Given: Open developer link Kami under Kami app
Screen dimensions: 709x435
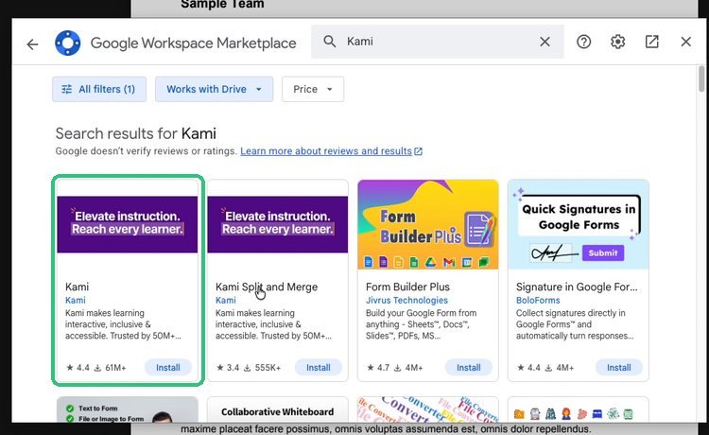Looking at the screenshot, I should click(75, 301).
